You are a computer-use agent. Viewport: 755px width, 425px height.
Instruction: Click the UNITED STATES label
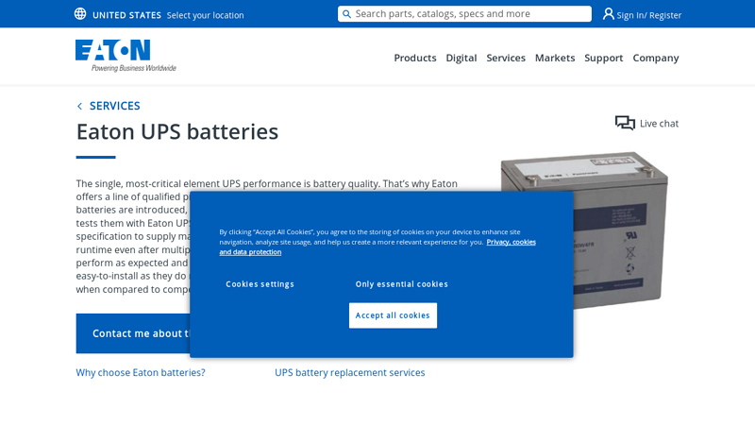[126, 15]
